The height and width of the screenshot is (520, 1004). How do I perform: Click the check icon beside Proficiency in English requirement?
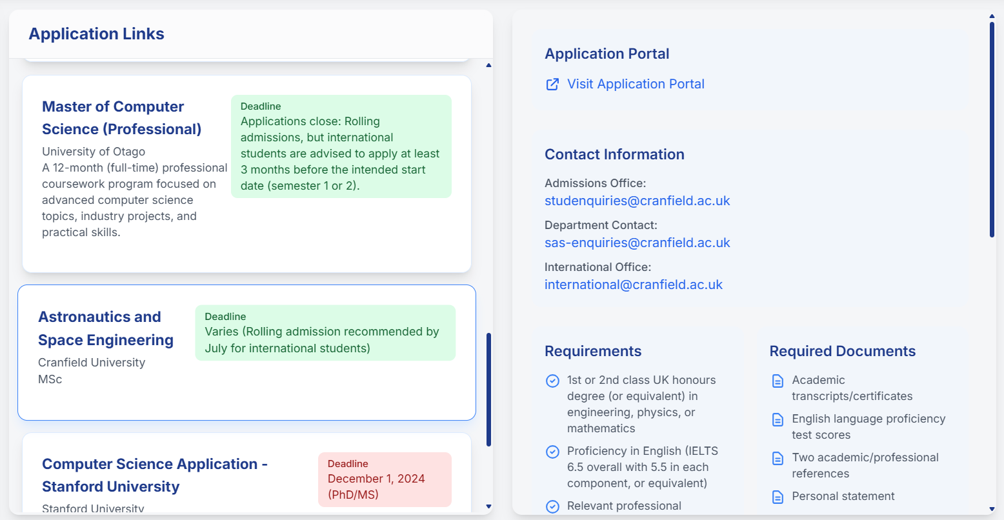[552, 452]
